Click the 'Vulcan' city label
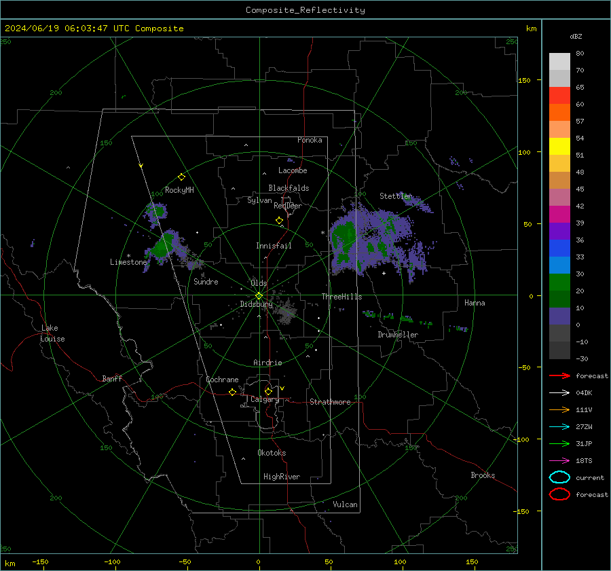 tap(346, 504)
